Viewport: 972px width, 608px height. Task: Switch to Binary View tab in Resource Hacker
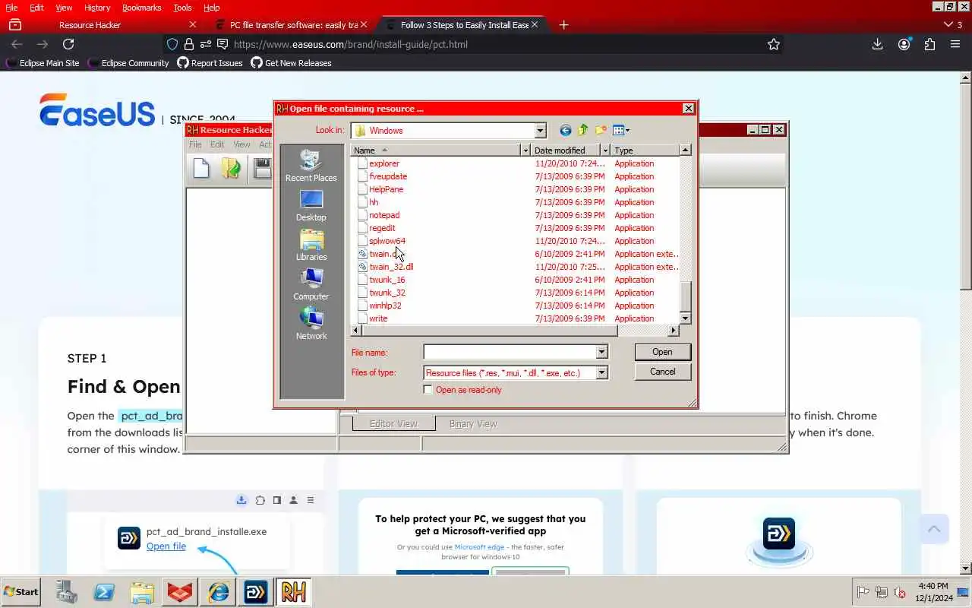point(473,424)
